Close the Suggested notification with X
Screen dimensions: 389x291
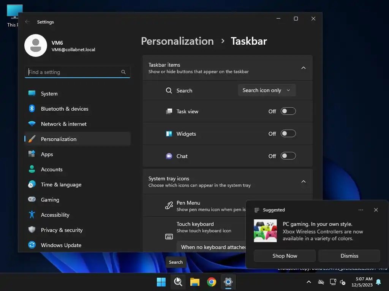(376, 210)
